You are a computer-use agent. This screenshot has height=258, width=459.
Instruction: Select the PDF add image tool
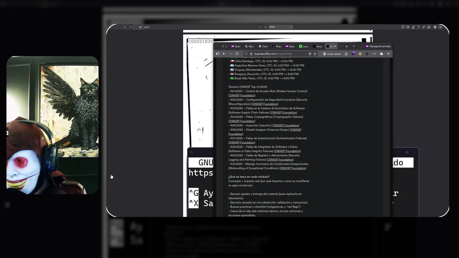pyautogui.click(x=429, y=27)
